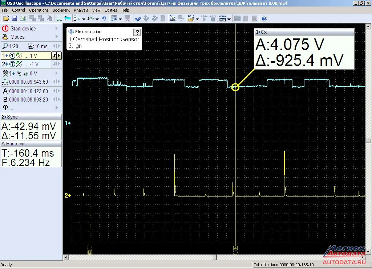Click the horizontal waveform scale tool icon

coord(90,18)
